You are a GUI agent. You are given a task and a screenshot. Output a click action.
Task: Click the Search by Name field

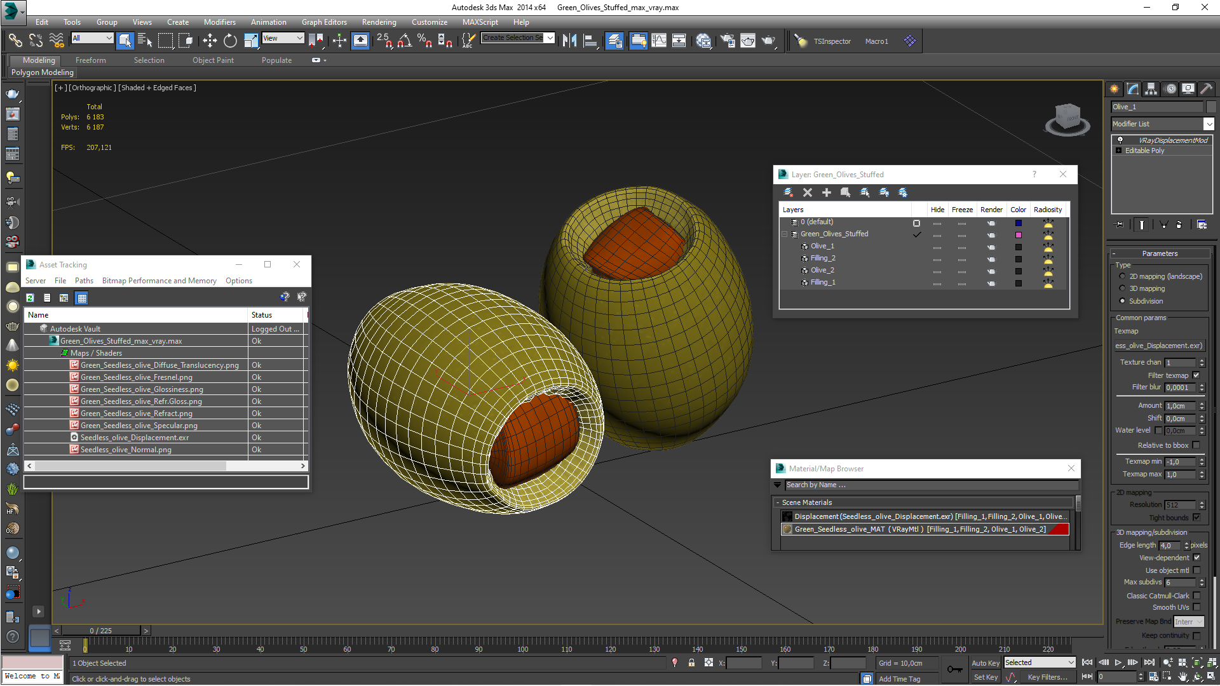(x=928, y=485)
